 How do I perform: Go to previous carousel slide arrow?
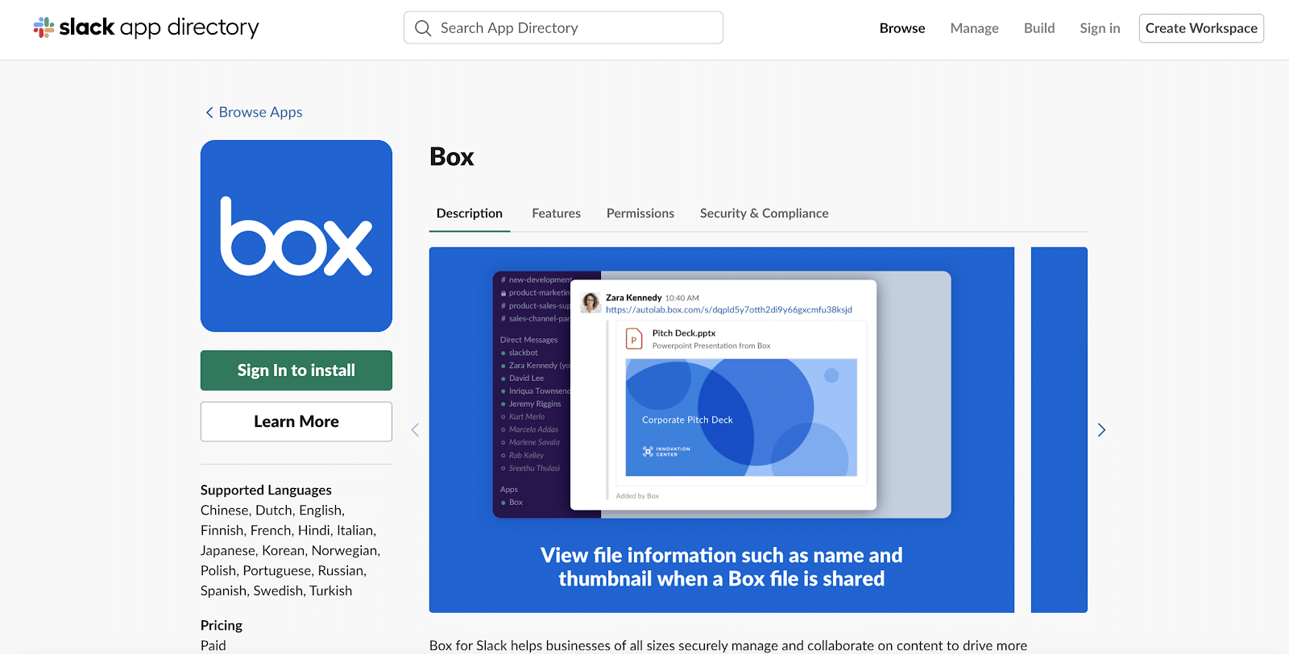[x=416, y=430]
